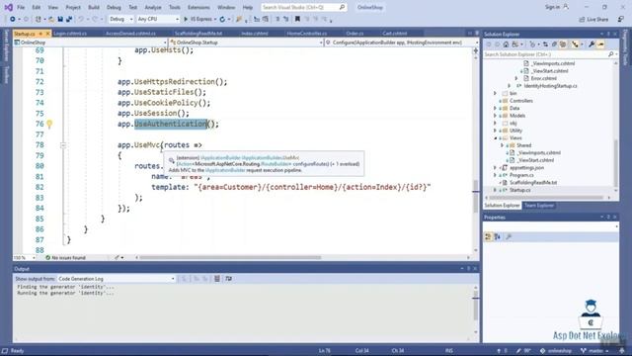632x356 pixels.
Task: Click the master branch indicator in status bar
Action: pos(594,351)
